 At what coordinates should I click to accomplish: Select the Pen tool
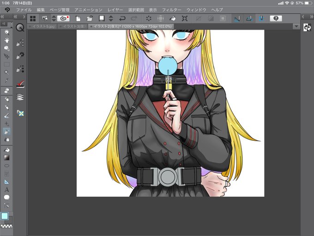(7, 99)
